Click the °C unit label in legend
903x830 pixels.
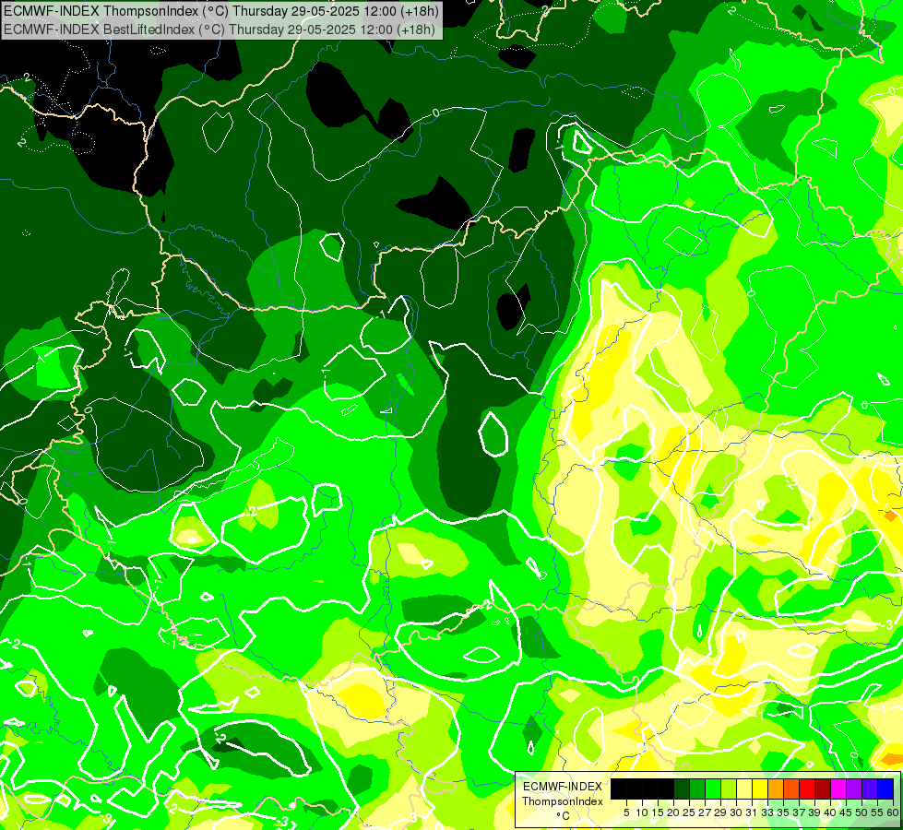click(x=564, y=815)
